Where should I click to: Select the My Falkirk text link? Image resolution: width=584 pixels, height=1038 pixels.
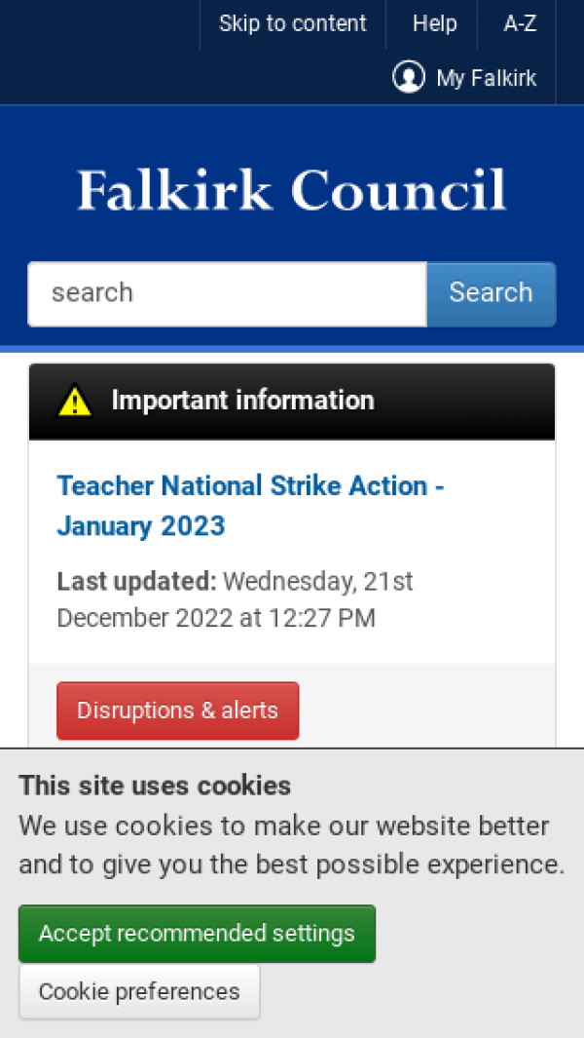click(x=486, y=78)
